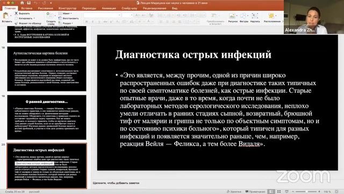The image size is (344, 194).
Task: Copy selection using Копировать
Action: [x=24, y=18]
